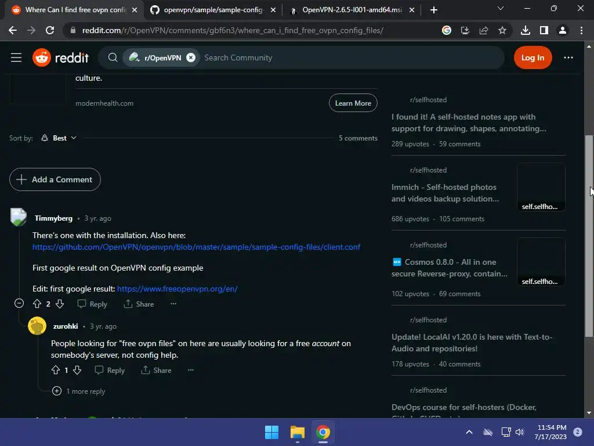Open the Reddit hamburger menu
The image size is (594, 446).
[x=16, y=57]
